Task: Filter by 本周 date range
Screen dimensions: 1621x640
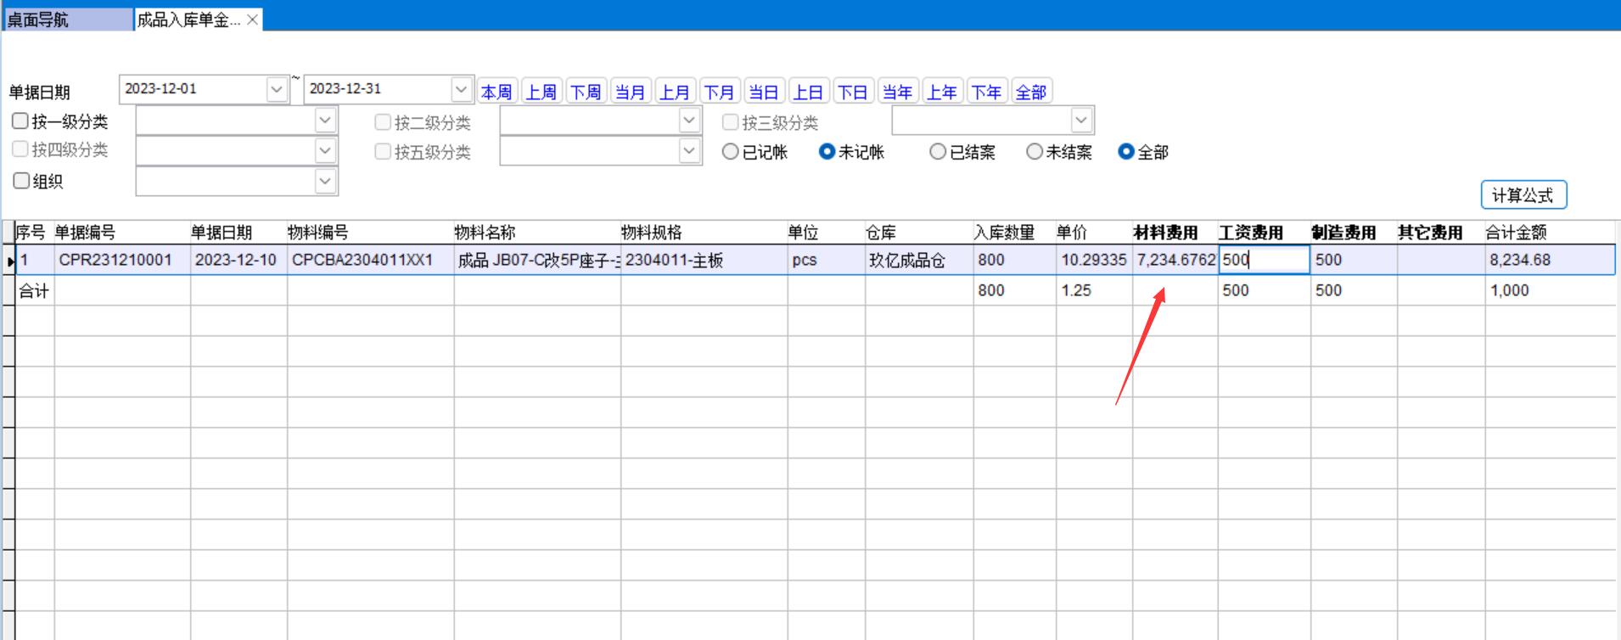Action: point(496,92)
